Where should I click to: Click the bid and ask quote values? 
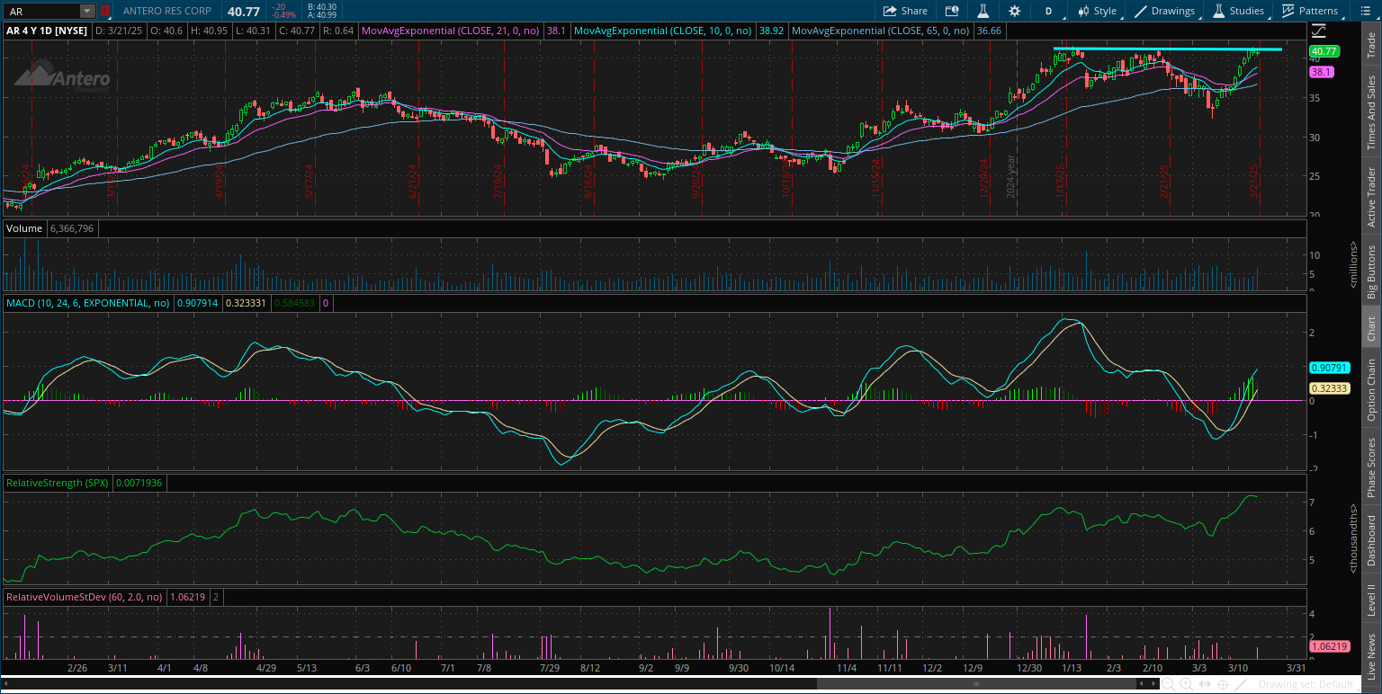tap(321, 11)
